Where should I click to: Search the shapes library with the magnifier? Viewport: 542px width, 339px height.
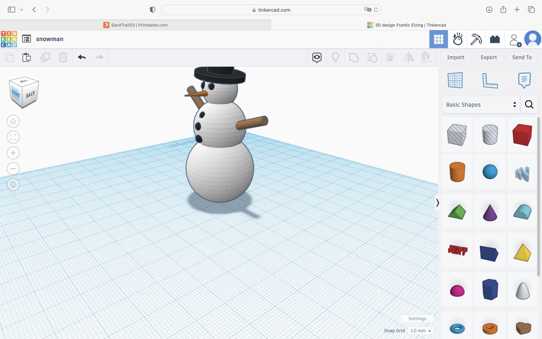point(529,104)
